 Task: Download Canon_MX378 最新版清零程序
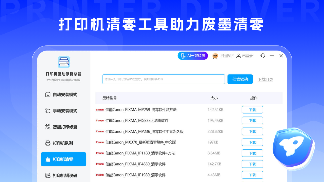[x=252, y=142]
